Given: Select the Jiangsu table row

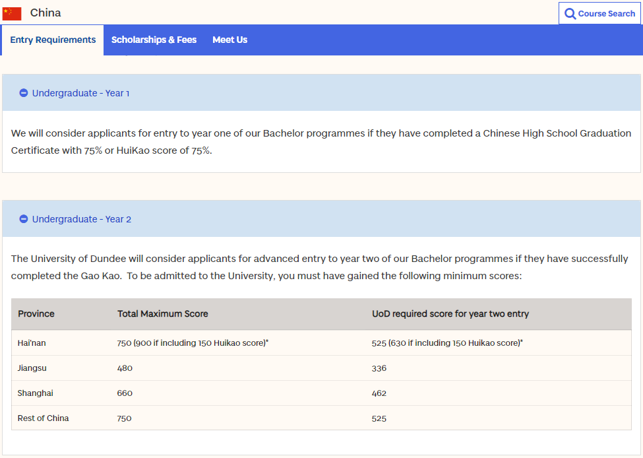Looking at the screenshot, I should tap(322, 368).
